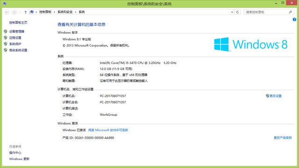Click the 产品 ID 00261-50000-00000-AA989 text
Screen dimensions: 299x168
88,138
